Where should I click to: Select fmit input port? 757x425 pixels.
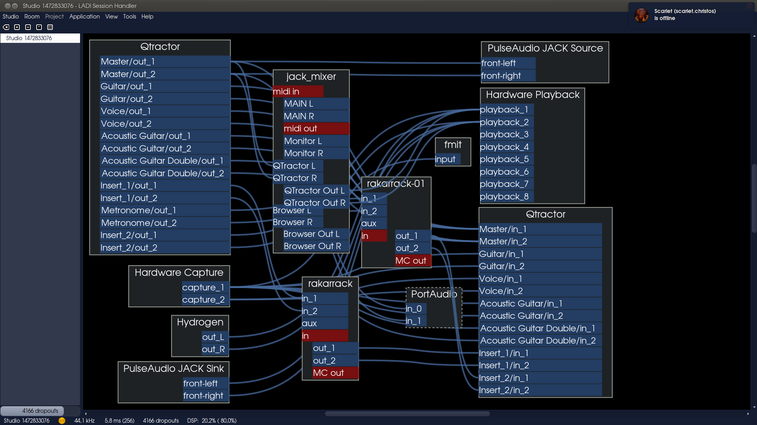click(x=447, y=159)
